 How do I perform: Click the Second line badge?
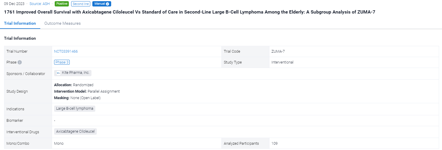pyautogui.click(x=81, y=4)
